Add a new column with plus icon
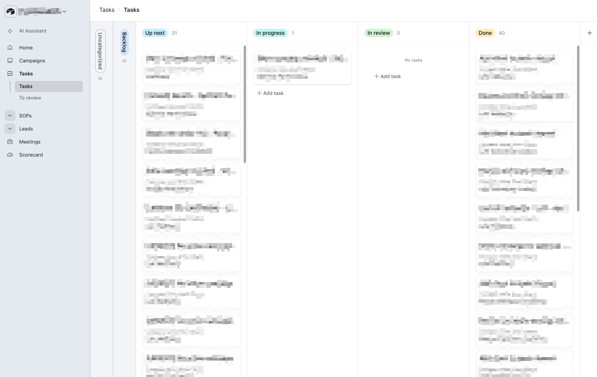 [589, 33]
